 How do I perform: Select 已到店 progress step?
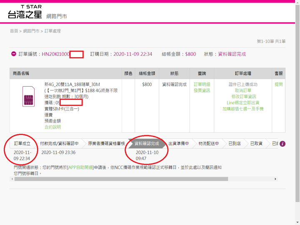[x=235, y=143]
